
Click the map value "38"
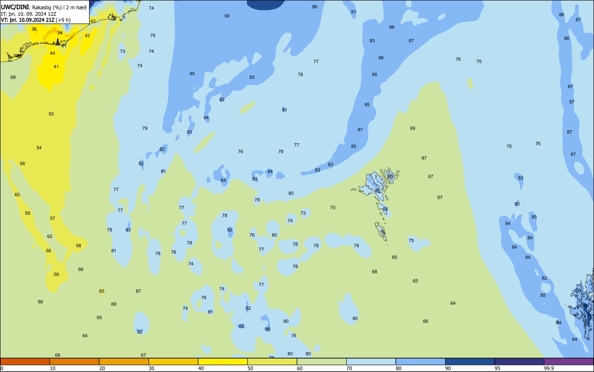click(34, 29)
